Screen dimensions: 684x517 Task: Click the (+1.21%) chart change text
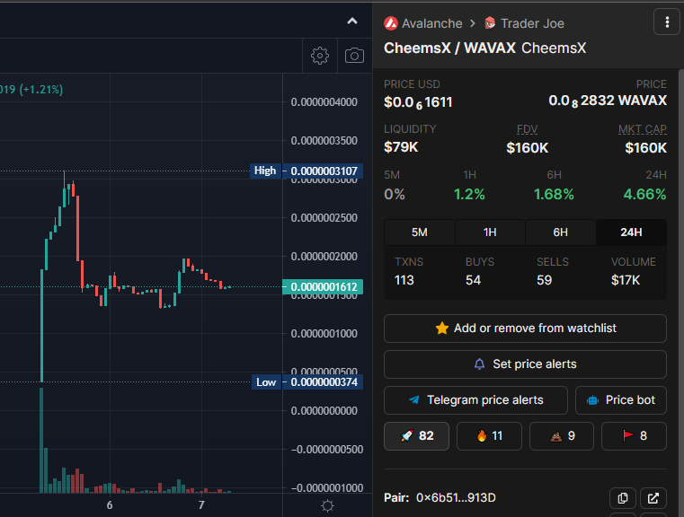[x=41, y=90]
